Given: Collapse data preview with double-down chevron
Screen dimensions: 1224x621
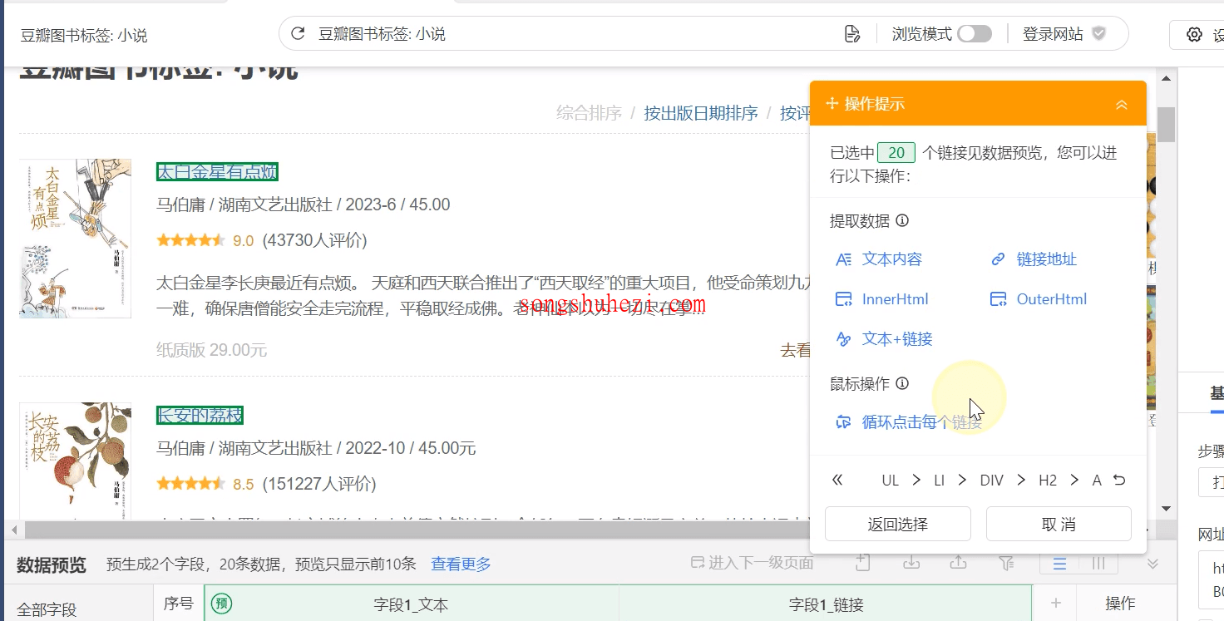Looking at the screenshot, I should pos(1153,564).
